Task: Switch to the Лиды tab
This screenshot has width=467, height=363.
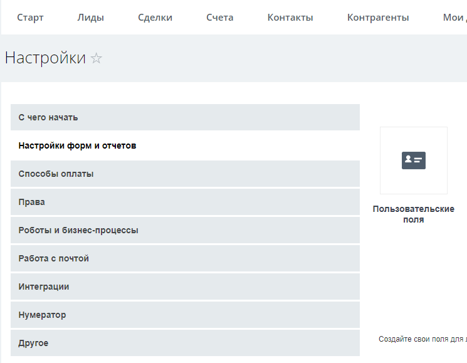Action: [x=90, y=18]
